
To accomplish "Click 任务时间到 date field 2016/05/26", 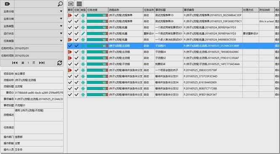I will tap(39, 56).
